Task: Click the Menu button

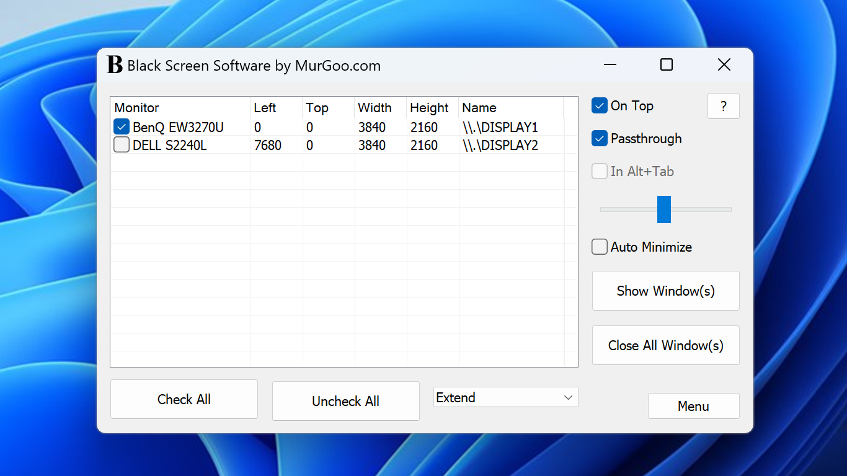Action: tap(693, 406)
